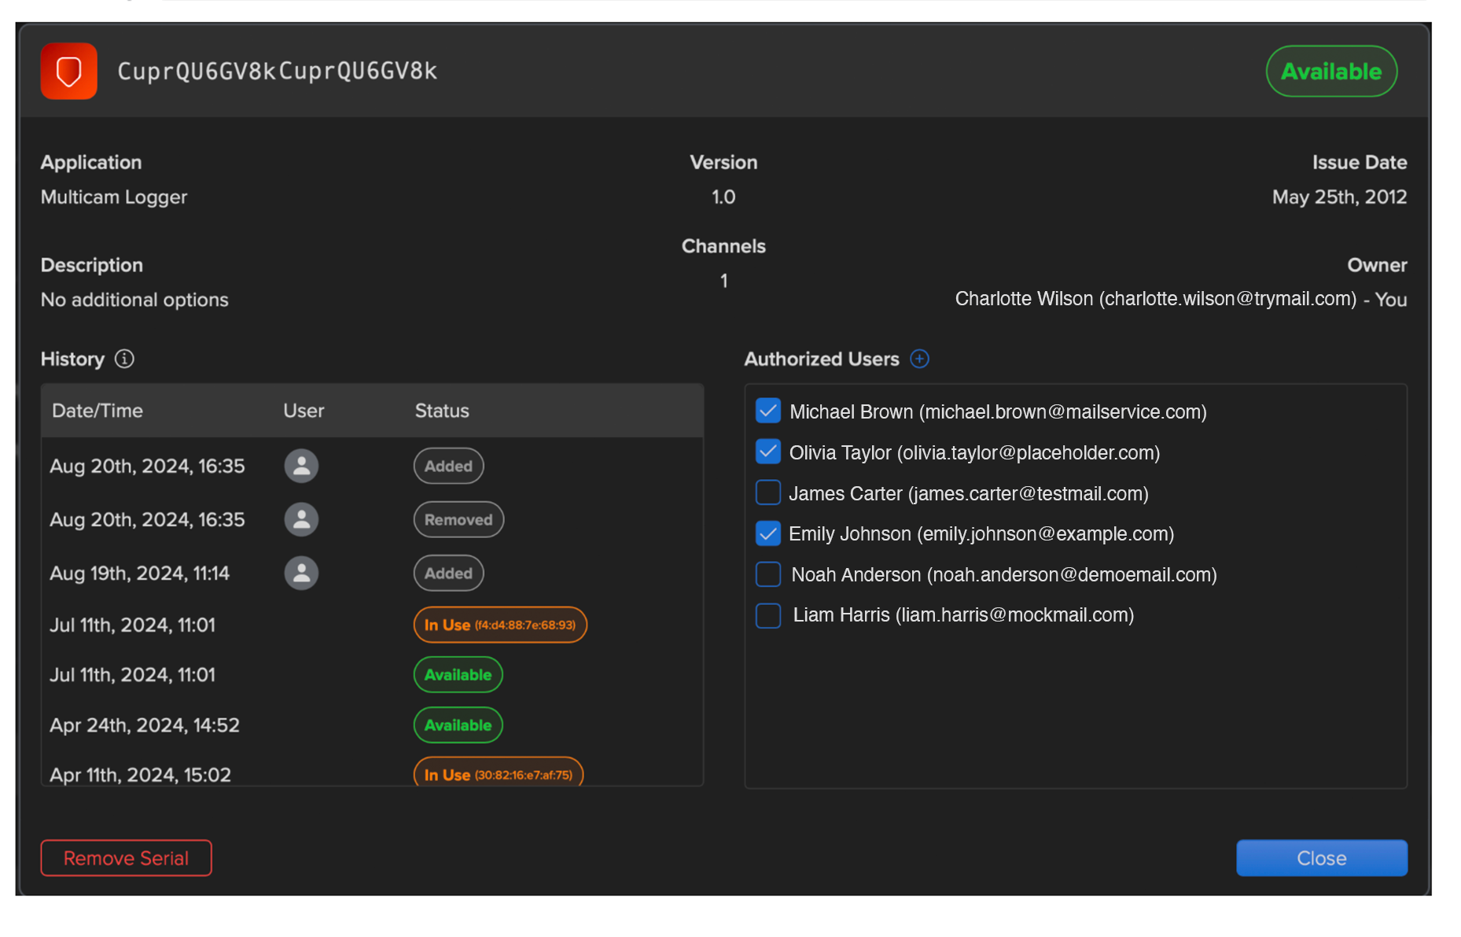Click Liam Harris email label
The width and height of the screenshot is (1461, 937).
point(963,614)
